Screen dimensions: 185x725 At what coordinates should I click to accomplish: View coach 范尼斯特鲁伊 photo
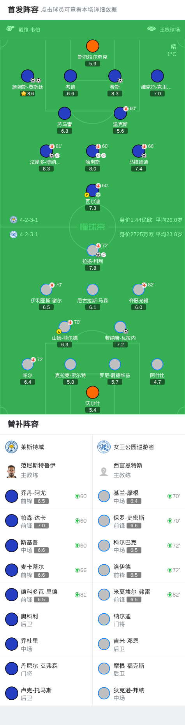click(x=12, y=471)
